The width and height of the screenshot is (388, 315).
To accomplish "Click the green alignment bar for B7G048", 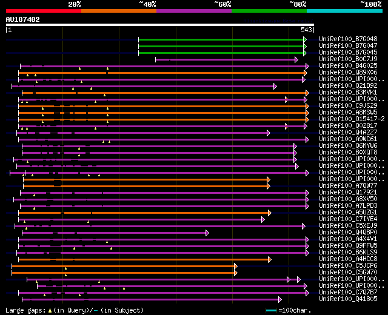I will 221,39.
